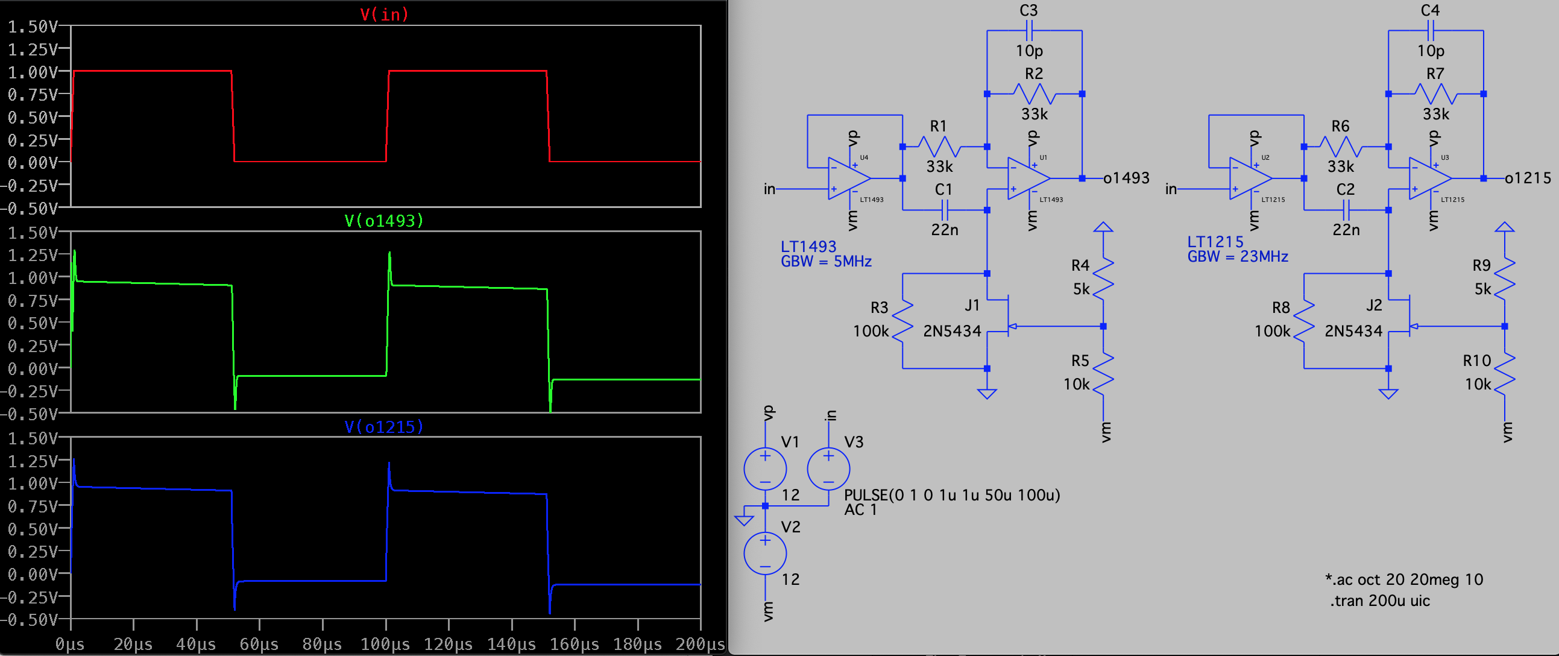The height and width of the screenshot is (656, 1559).
Task: Click the PULSE(0 1 0 1u 1u 50u 100u) text
Action: (x=951, y=495)
